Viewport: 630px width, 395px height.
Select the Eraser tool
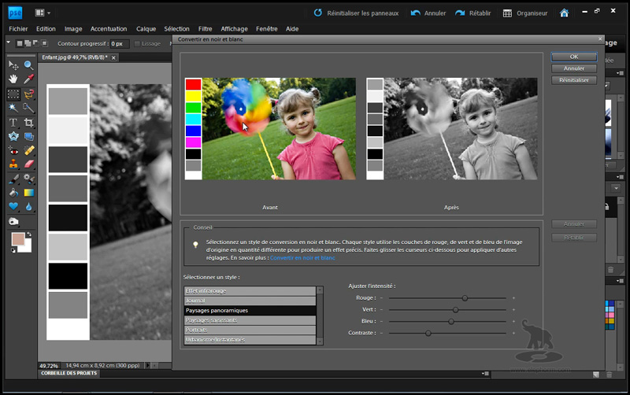pos(28,164)
